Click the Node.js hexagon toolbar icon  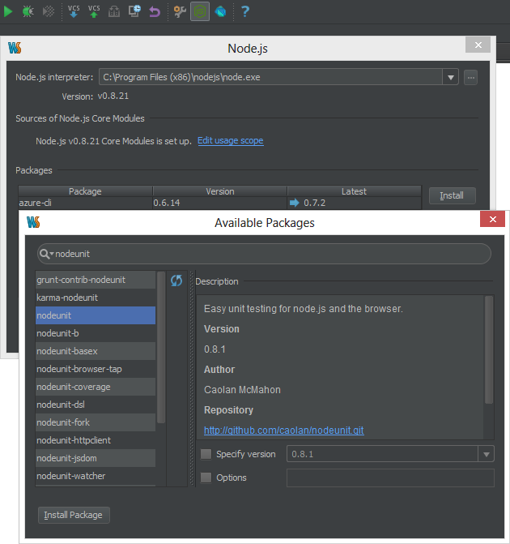(200, 11)
